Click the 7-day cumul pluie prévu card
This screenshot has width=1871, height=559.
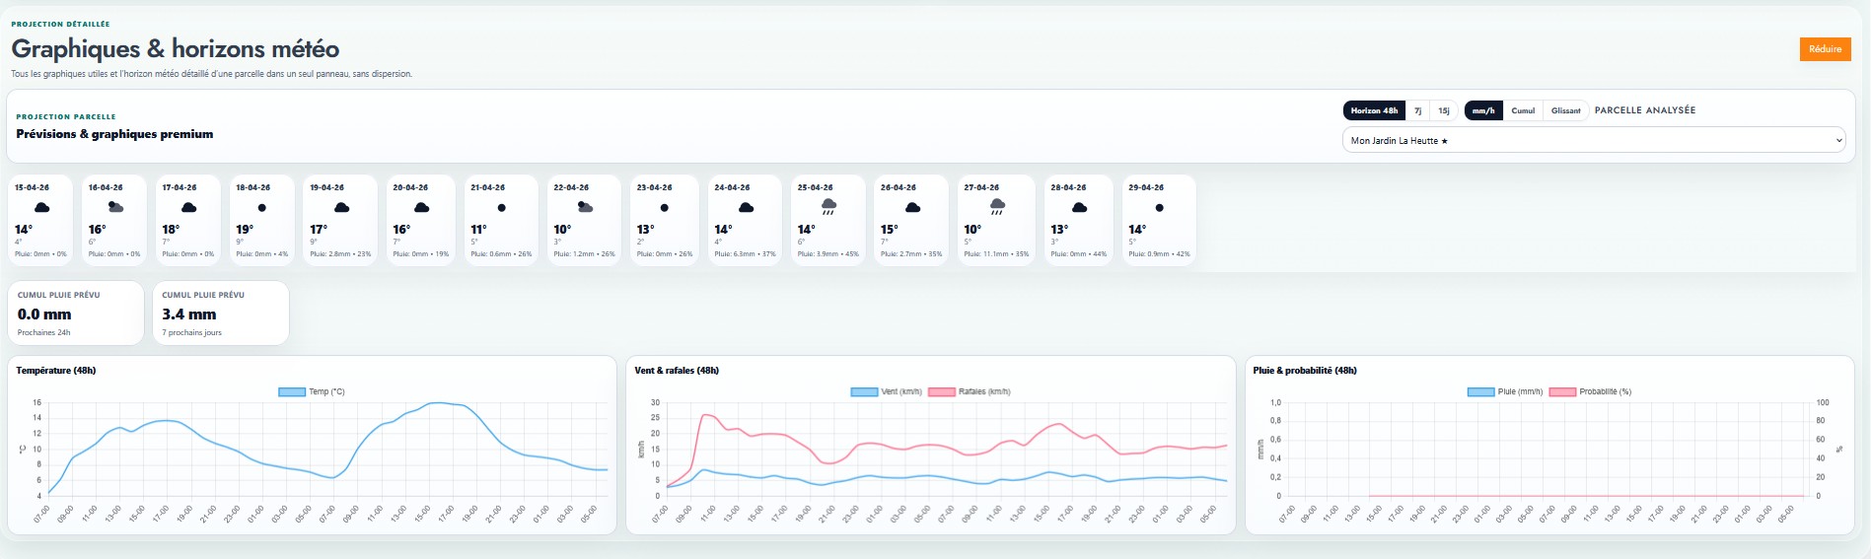[221, 314]
